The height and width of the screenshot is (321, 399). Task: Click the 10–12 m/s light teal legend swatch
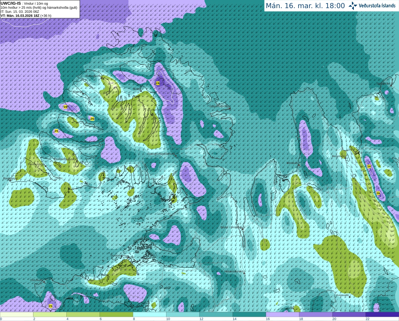[183, 314]
